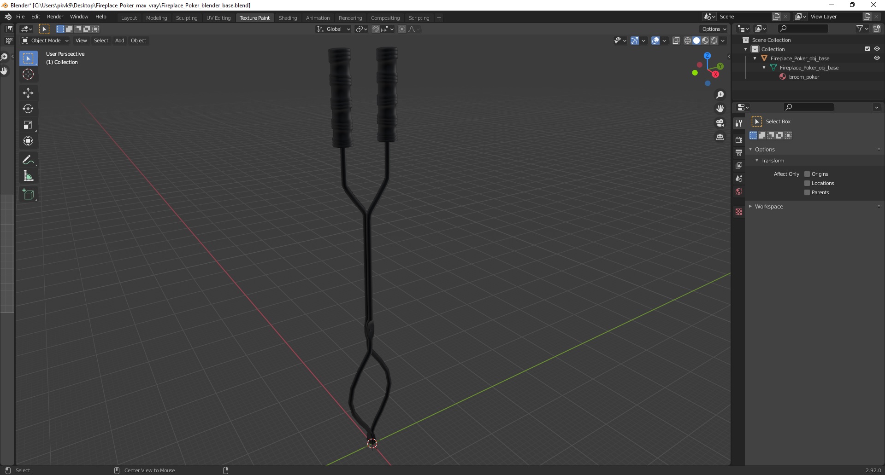This screenshot has width=885, height=475.
Task: Hide Collection with its eye icon
Action: [x=877, y=49]
